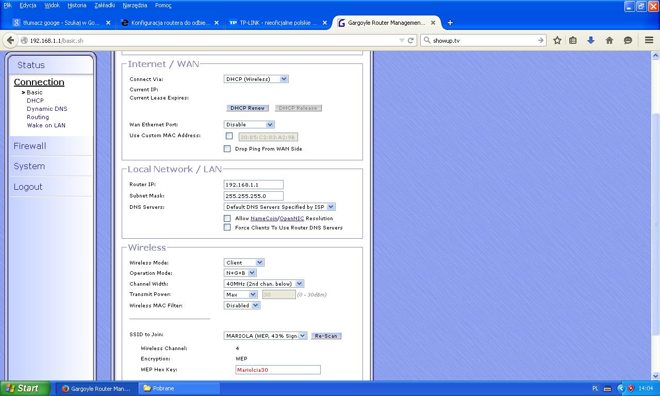
Task: Click the search go arrow in search box
Action: click(540, 40)
